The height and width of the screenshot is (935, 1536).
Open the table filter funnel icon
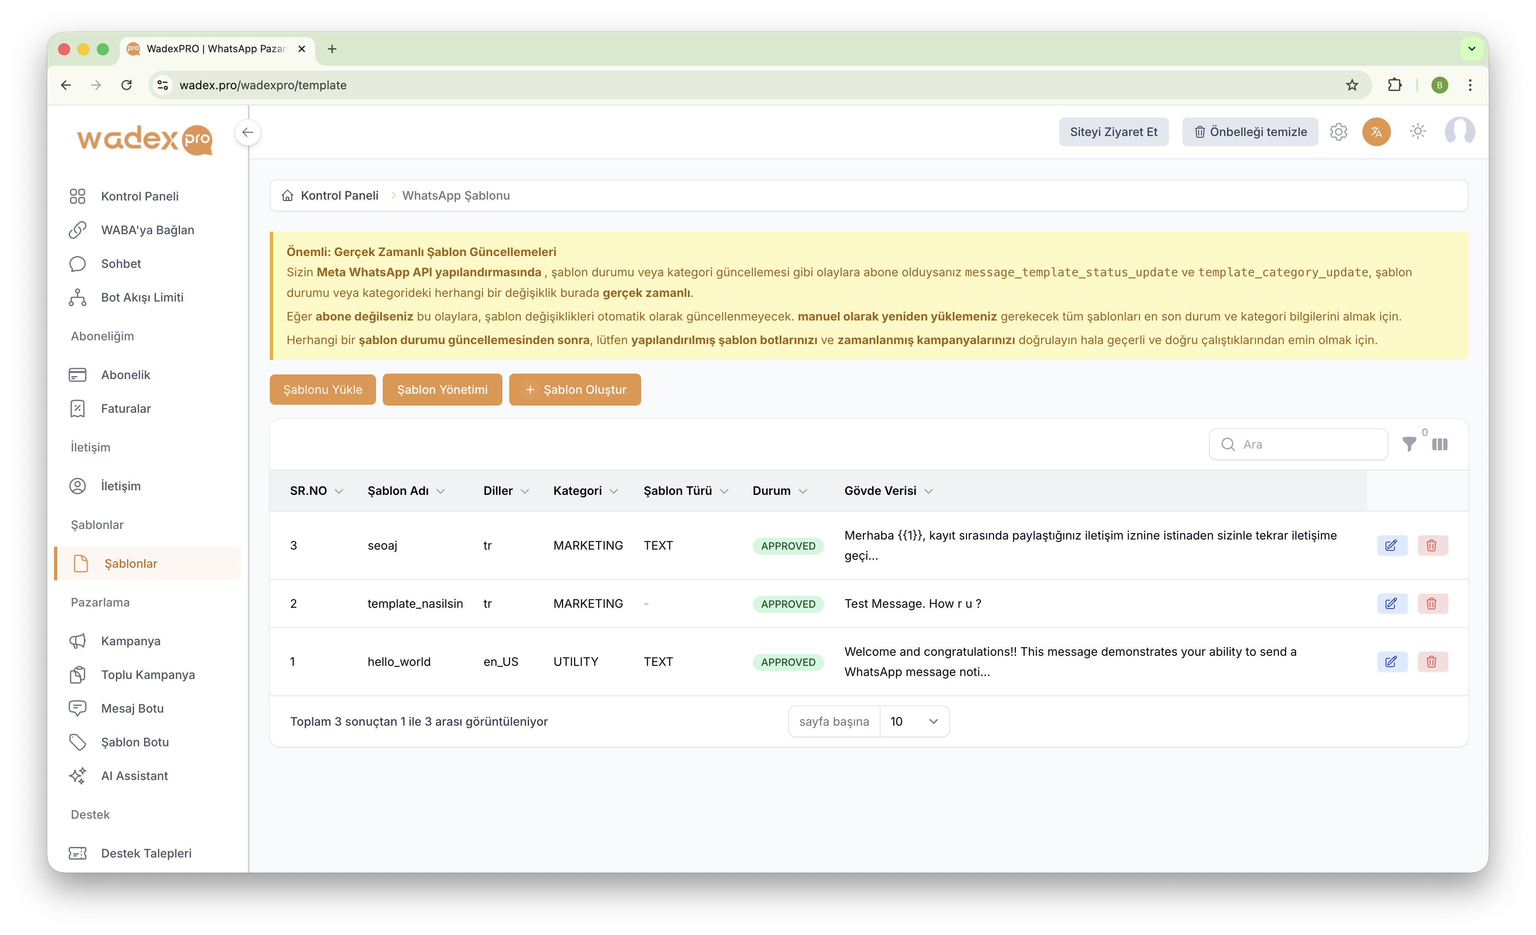[1409, 444]
